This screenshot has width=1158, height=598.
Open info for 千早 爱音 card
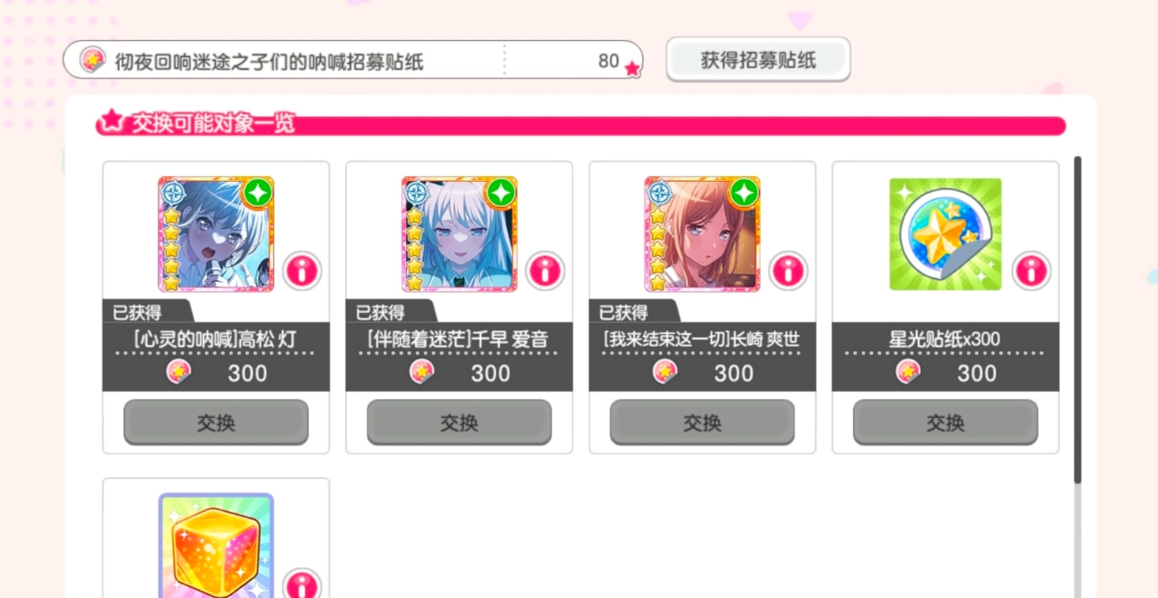[545, 271]
